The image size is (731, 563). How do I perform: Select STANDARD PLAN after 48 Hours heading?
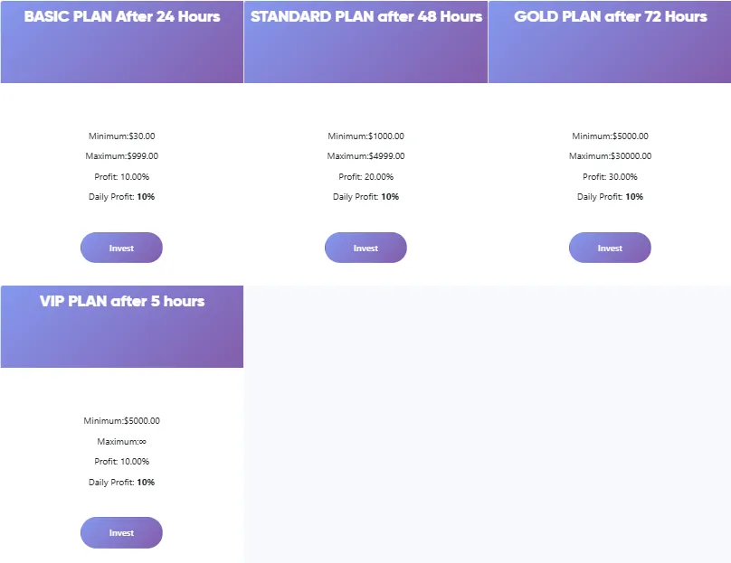365,16
